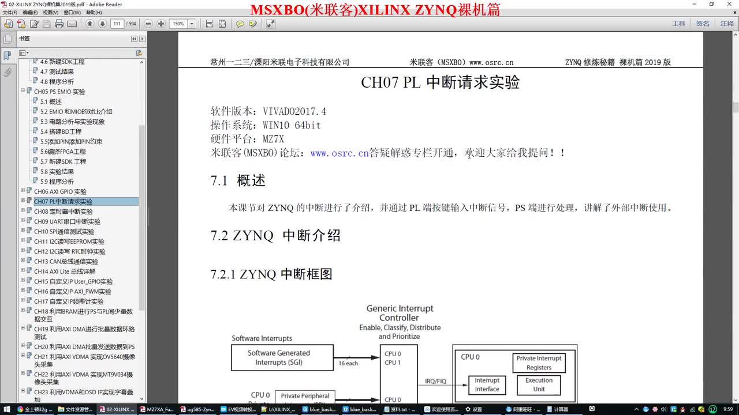Click the 9:59 clock in system tray

pos(727,409)
